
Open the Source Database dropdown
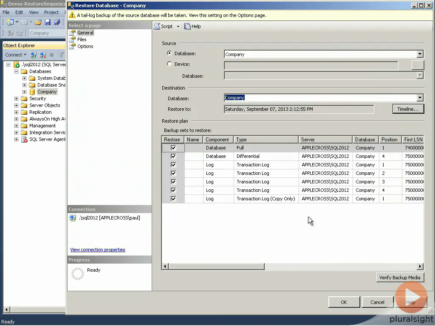pos(420,54)
